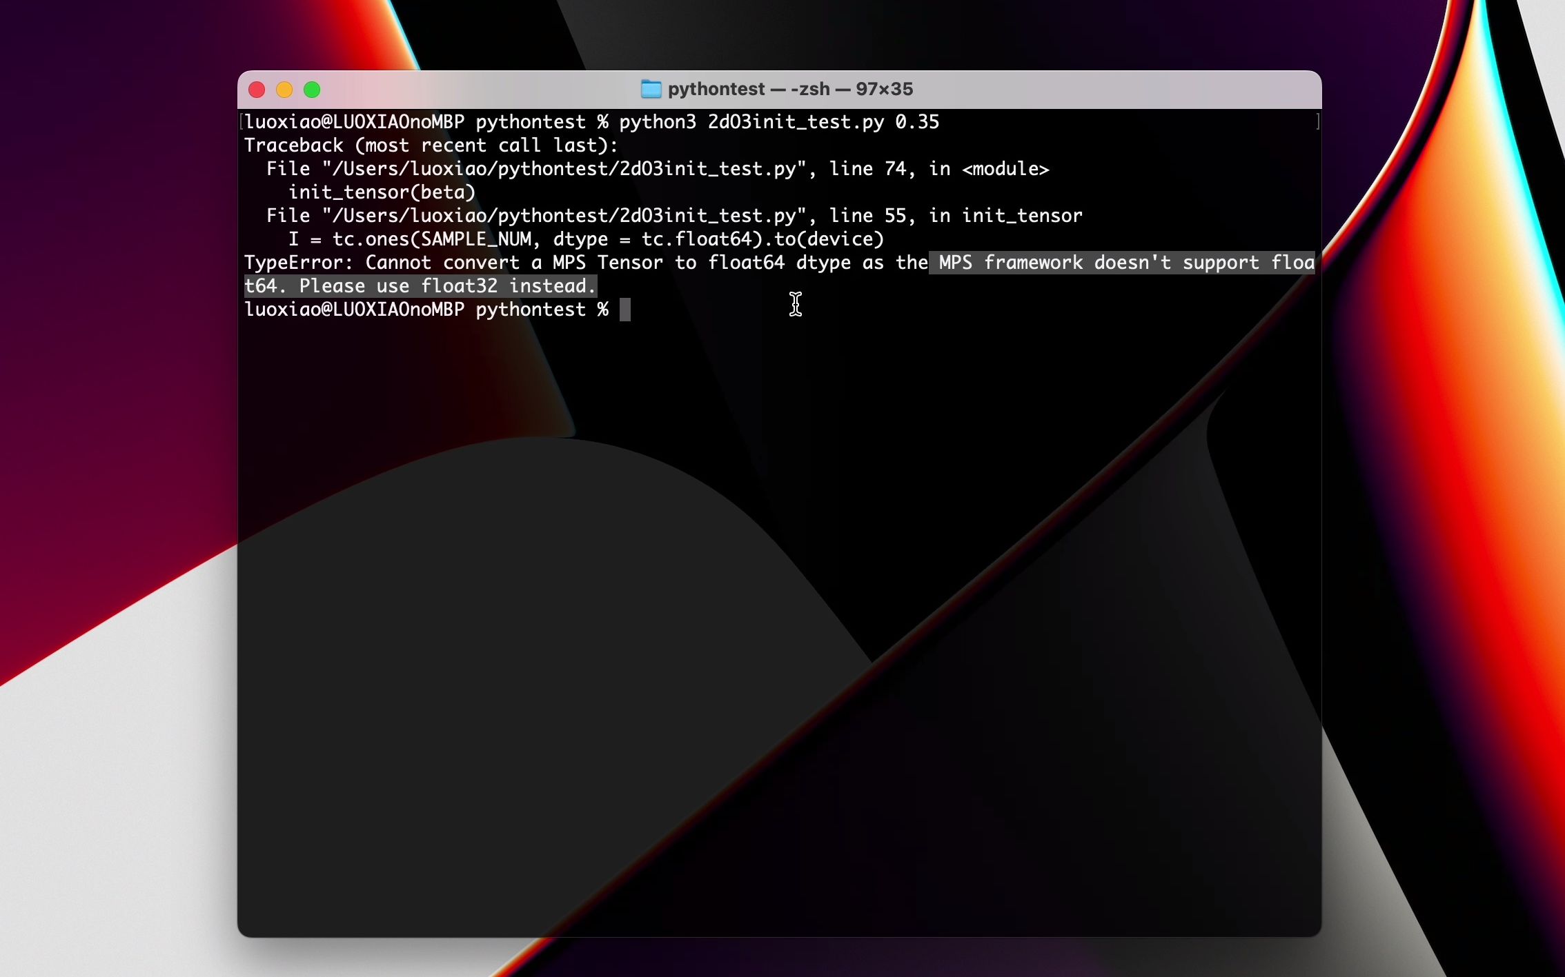Screen dimensions: 1565x977
Task: Click the highlighted "Please use float32 instead." text
Action: tap(447, 286)
